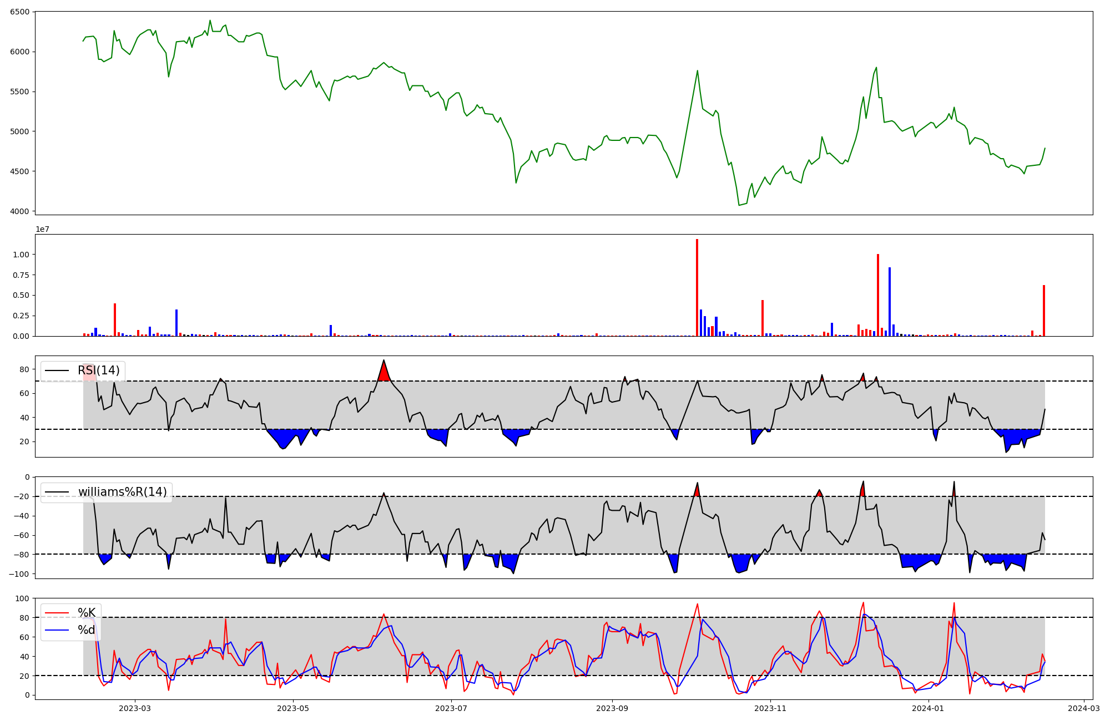Screen dimensions: 1110x721
Task: Click the 6500 price axis label
Action: click(x=20, y=12)
